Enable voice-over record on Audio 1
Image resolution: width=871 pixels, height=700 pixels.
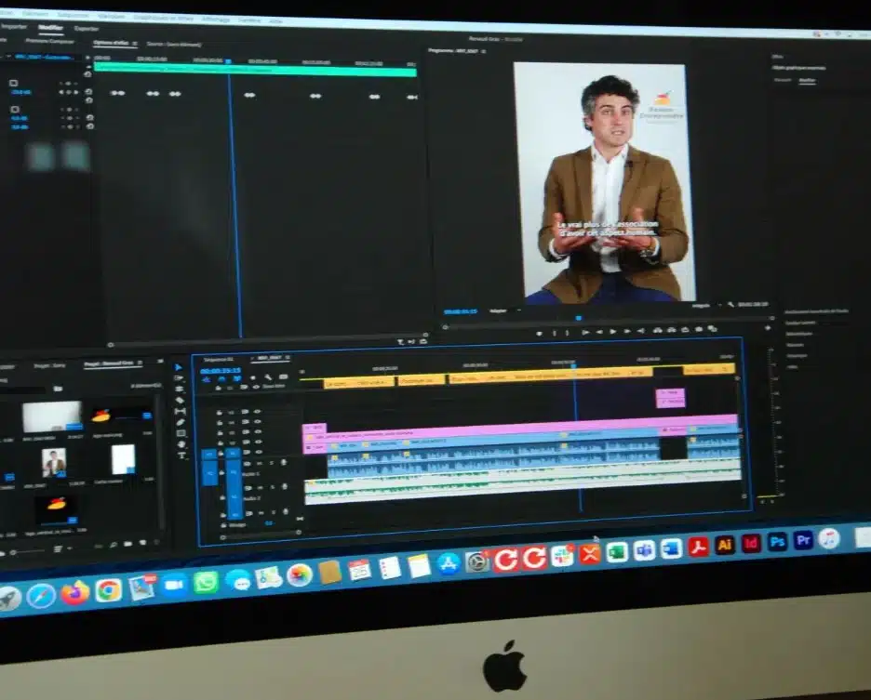click(283, 462)
